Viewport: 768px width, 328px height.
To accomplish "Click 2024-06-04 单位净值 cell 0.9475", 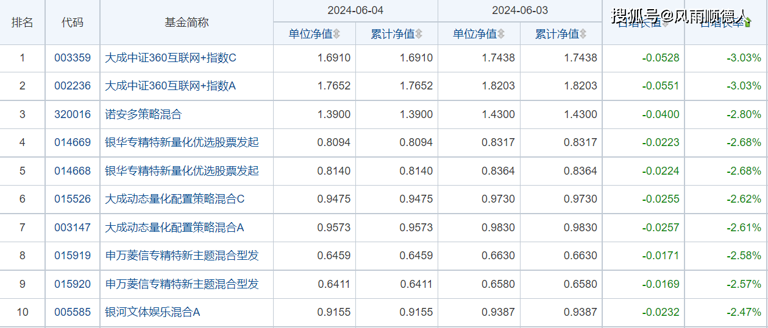I will coord(334,199).
